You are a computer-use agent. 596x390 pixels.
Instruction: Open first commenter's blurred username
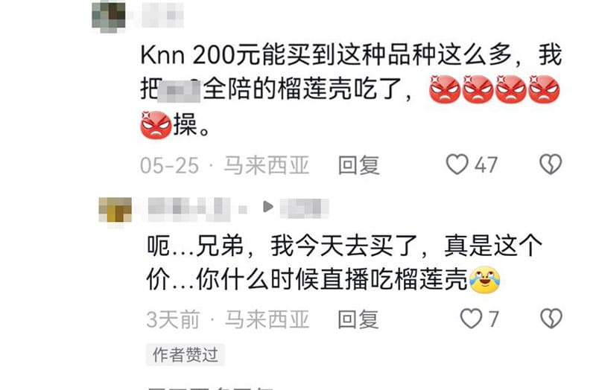[162, 15]
